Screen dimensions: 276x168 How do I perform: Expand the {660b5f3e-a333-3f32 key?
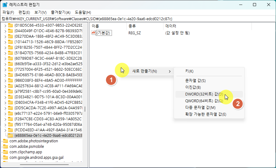pos(5,64)
